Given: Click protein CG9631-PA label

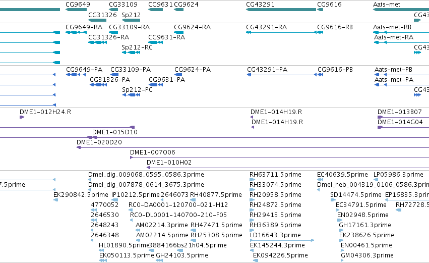Looking at the screenshot, I should coord(167,80).
